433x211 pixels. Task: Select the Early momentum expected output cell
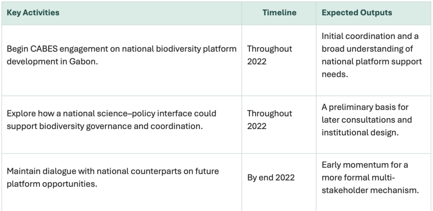click(x=370, y=178)
